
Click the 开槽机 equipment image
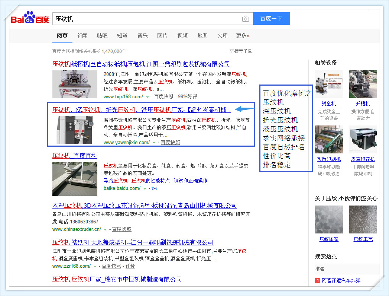pos(363,84)
